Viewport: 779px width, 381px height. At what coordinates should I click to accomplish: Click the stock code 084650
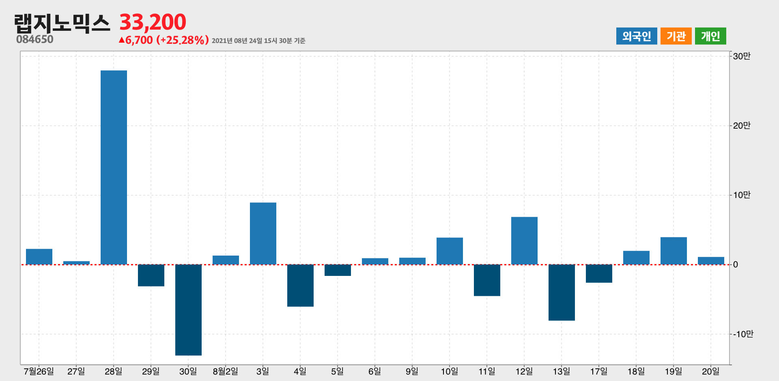coord(35,39)
